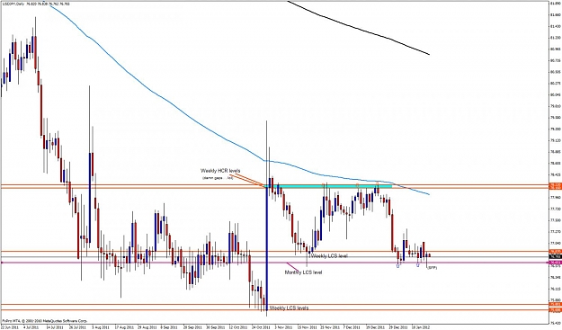Click the black current price tag on price axis
562x330 pixels.
coord(555,256)
